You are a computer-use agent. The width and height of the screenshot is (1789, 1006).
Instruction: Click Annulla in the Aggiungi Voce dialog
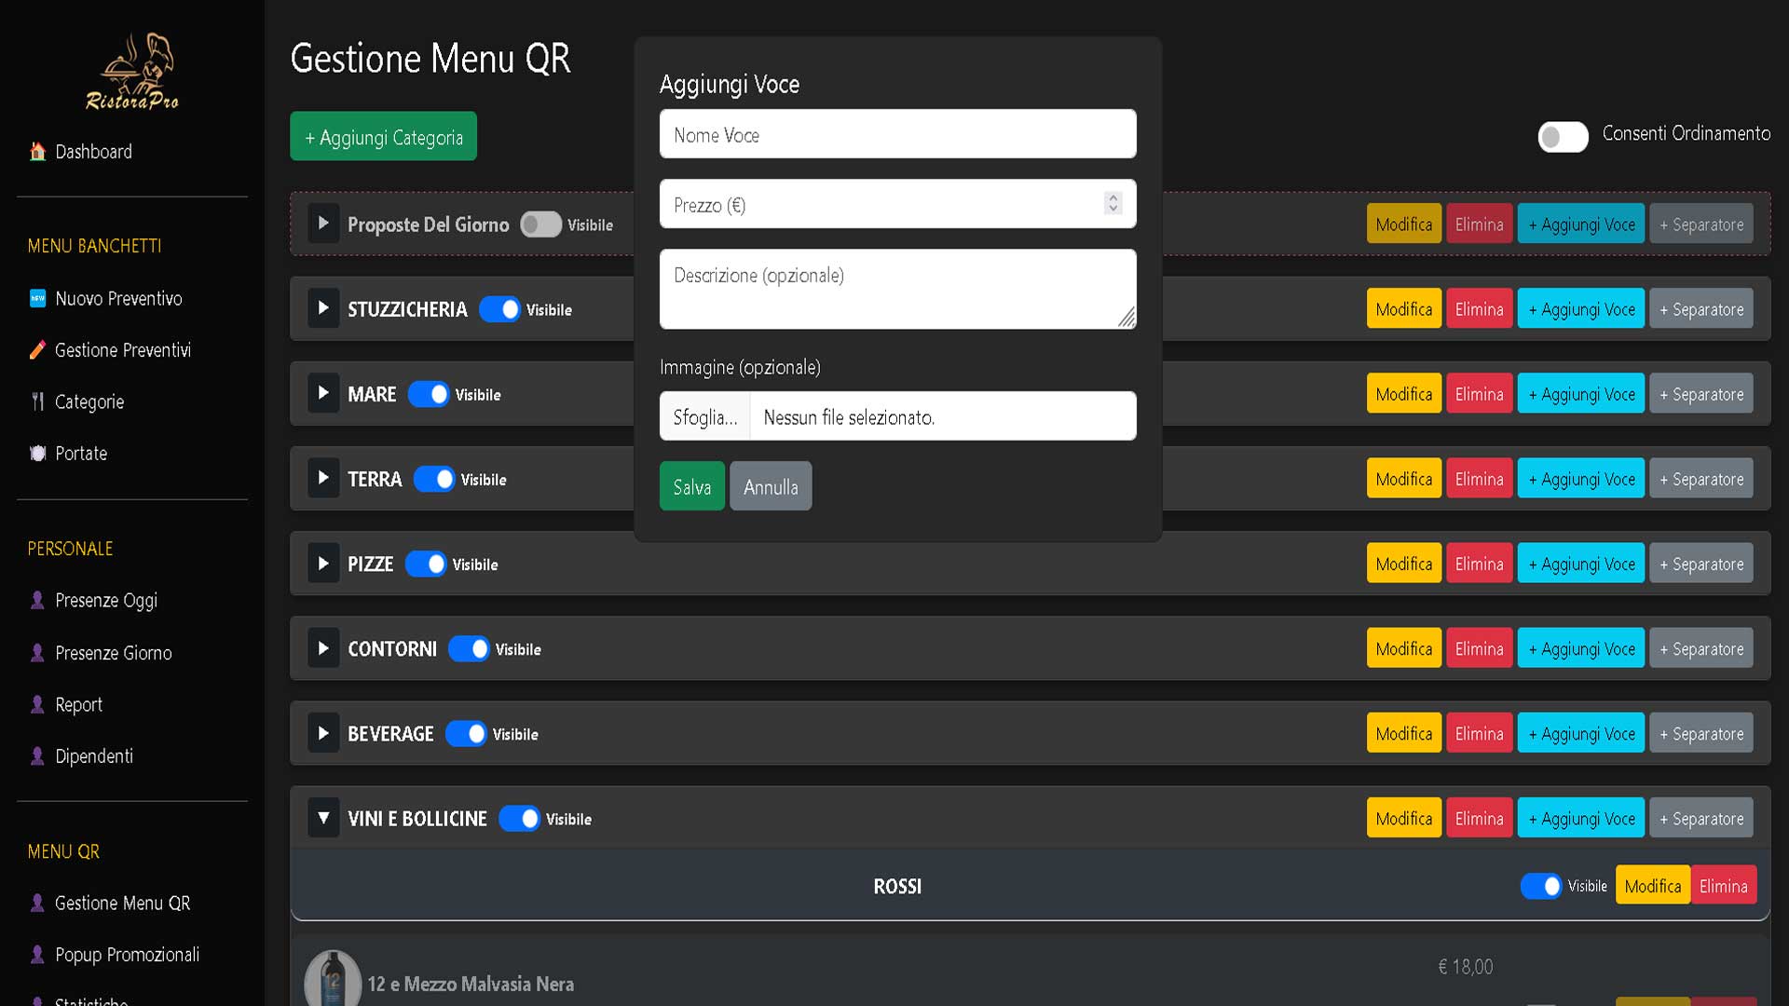[x=771, y=486]
